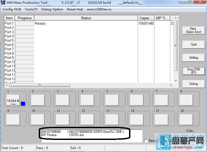Click Port 1 progress bar
The image size is (207, 152).
pyautogui.click(x=24, y=23)
